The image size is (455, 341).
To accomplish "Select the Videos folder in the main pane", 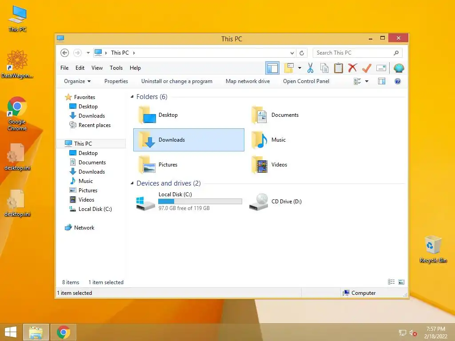I will pyautogui.click(x=302, y=165).
